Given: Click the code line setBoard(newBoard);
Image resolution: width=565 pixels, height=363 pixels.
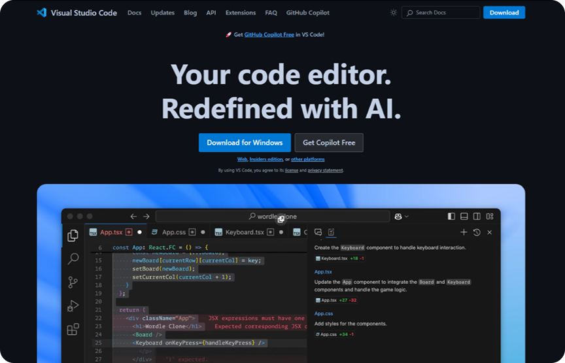Looking at the screenshot, I should tap(163, 269).
